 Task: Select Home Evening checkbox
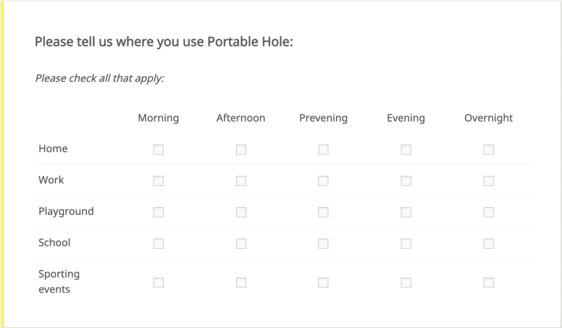coord(406,150)
